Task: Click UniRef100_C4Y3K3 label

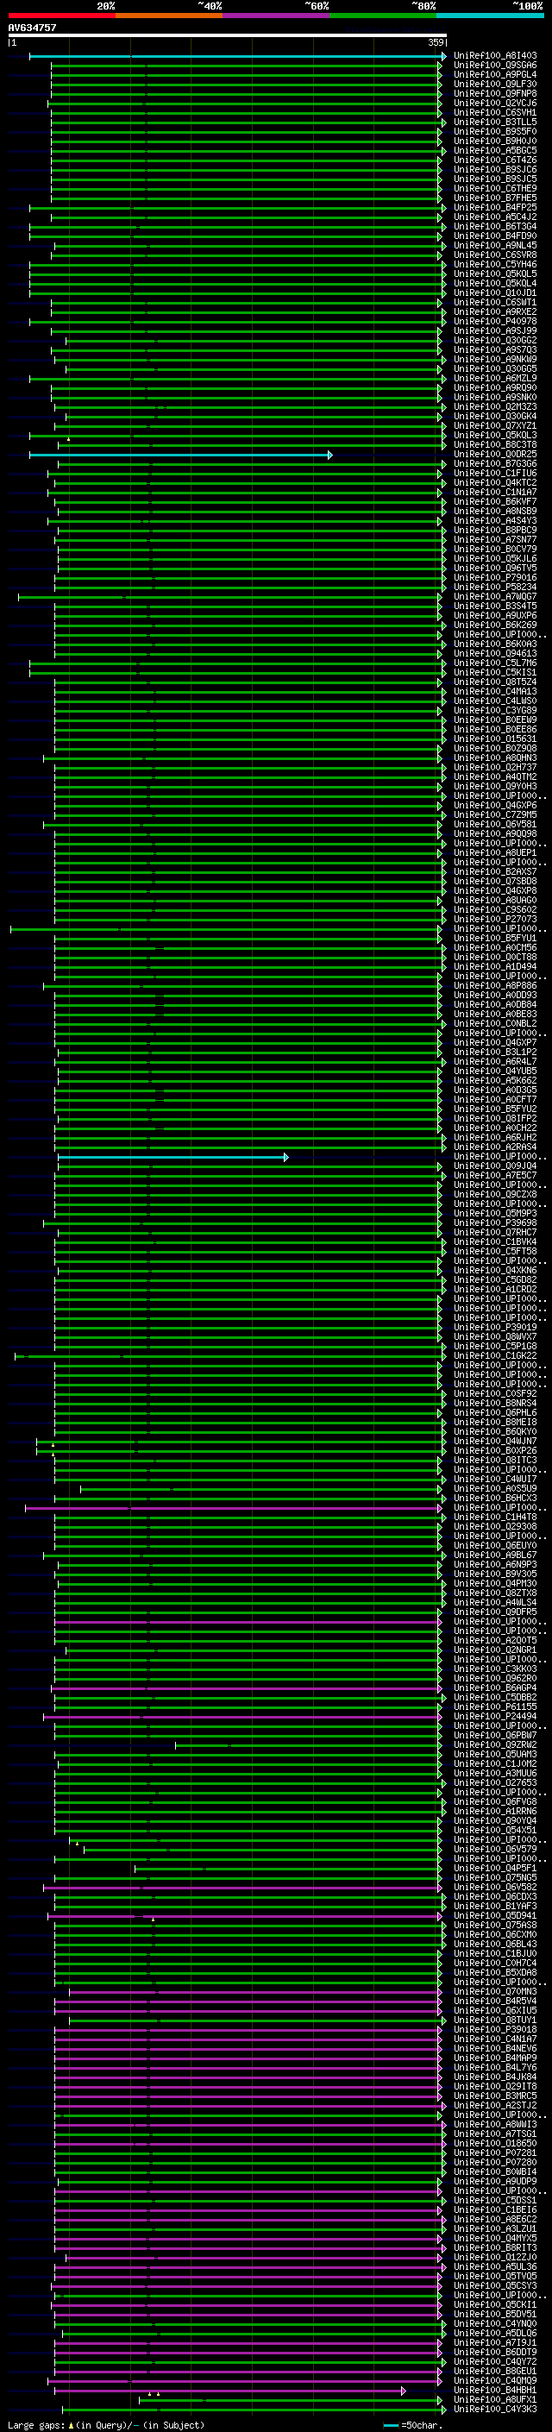Action: (495, 2410)
